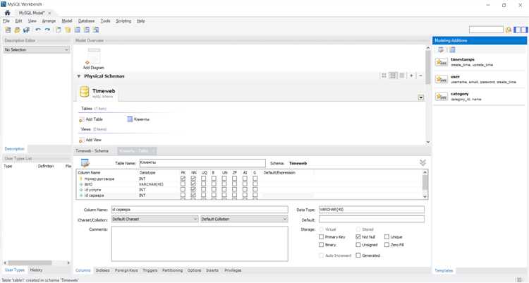Enable the Unique checkbox
Screen dimensions: 529x283
(x=387, y=237)
